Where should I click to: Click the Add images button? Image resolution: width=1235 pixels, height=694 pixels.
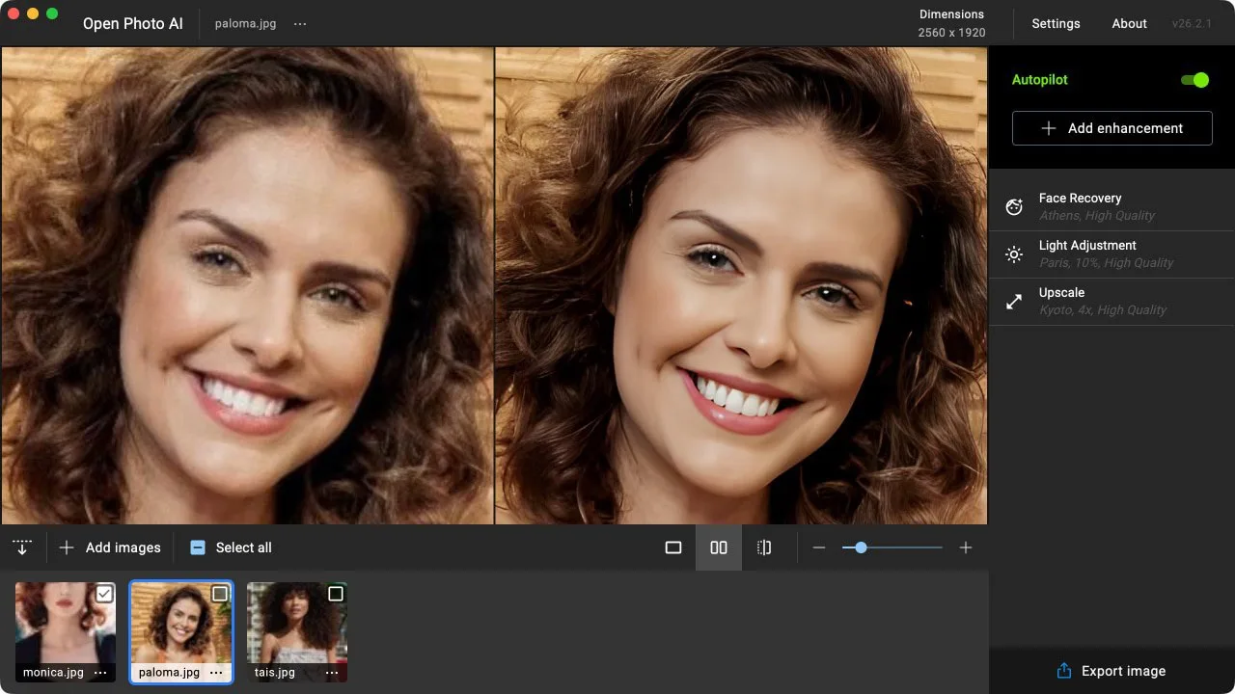pos(110,547)
